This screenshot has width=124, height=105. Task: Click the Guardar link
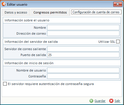(100, 101)
